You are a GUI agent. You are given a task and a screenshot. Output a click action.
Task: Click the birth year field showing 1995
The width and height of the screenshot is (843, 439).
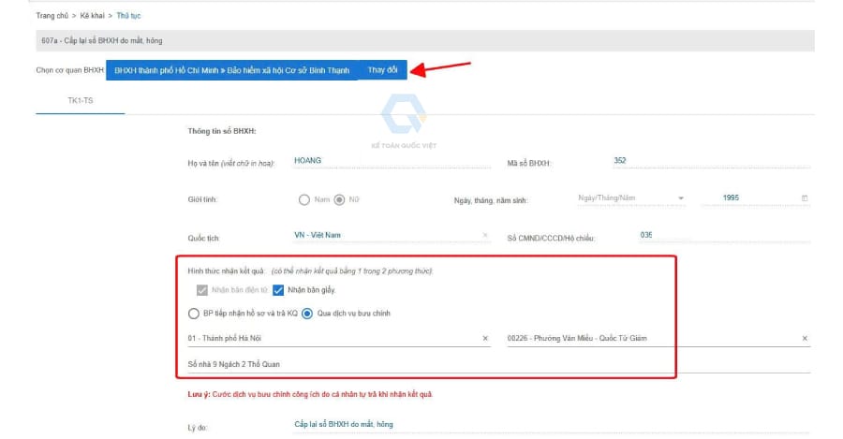click(755, 198)
